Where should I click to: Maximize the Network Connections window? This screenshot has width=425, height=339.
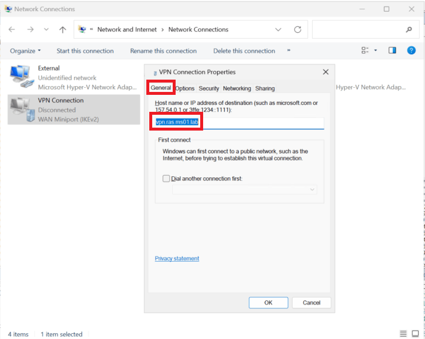tap(386, 9)
